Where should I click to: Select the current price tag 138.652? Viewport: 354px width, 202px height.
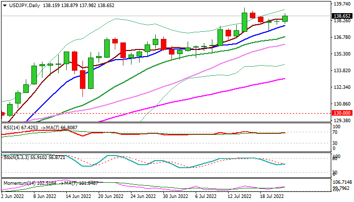point(343,16)
